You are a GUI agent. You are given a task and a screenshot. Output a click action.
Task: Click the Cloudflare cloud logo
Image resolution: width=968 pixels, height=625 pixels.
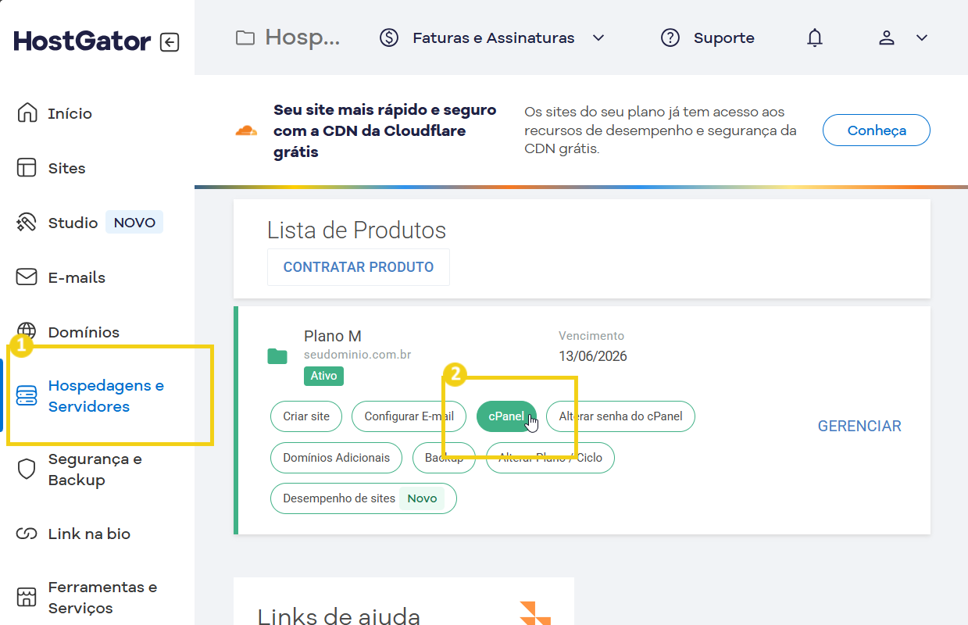246,130
